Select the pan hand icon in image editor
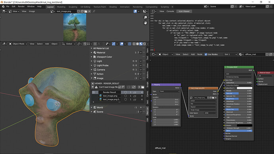 [x=145, y=23]
